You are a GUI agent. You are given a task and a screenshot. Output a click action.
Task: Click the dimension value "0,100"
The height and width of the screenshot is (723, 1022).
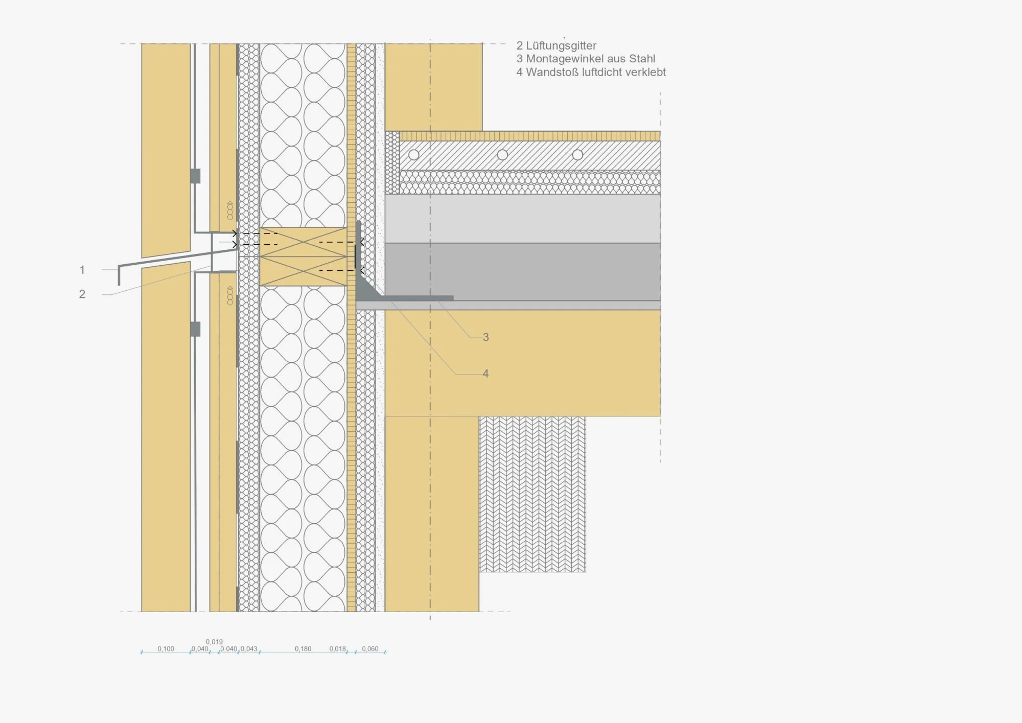(166, 649)
